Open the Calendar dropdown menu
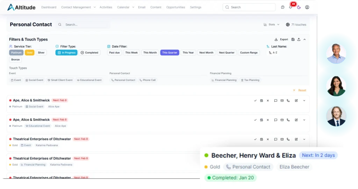358x189 pixels. coord(126,7)
